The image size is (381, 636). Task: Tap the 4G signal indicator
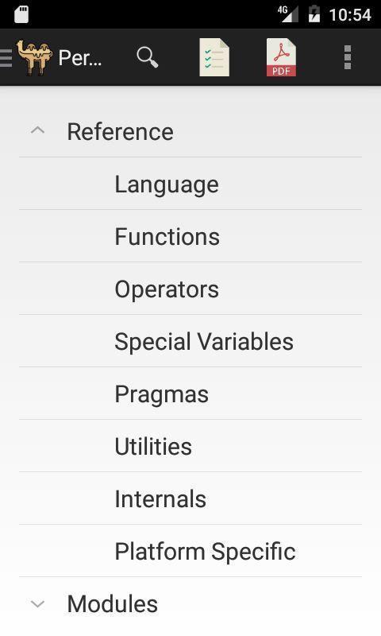pos(288,14)
